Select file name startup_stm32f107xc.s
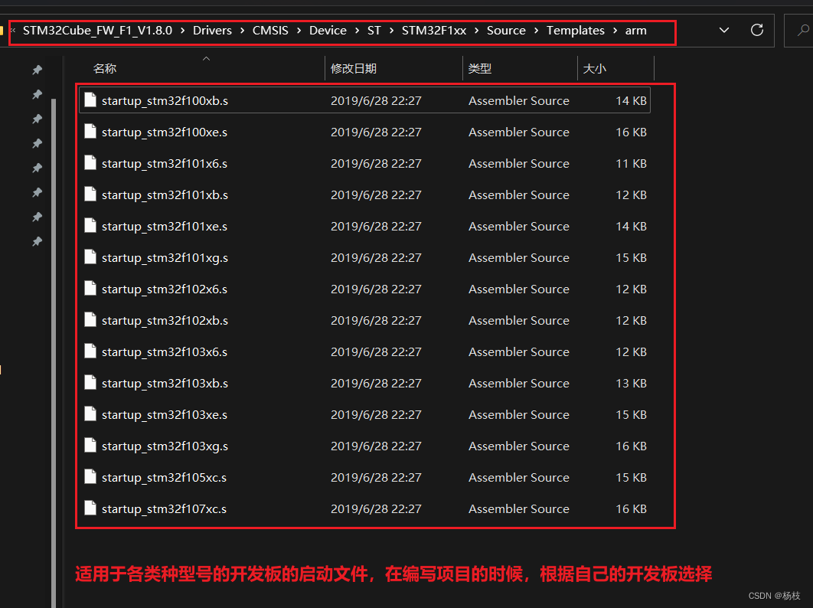Image resolution: width=813 pixels, height=608 pixels. [164, 509]
